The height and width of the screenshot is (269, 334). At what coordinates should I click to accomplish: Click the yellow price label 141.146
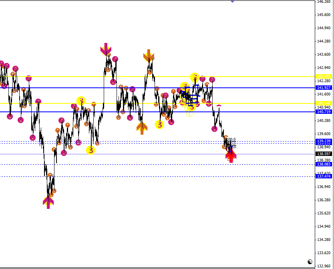coord(324,103)
